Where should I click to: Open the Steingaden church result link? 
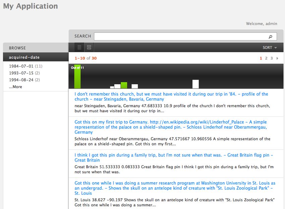(x=171, y=97)
